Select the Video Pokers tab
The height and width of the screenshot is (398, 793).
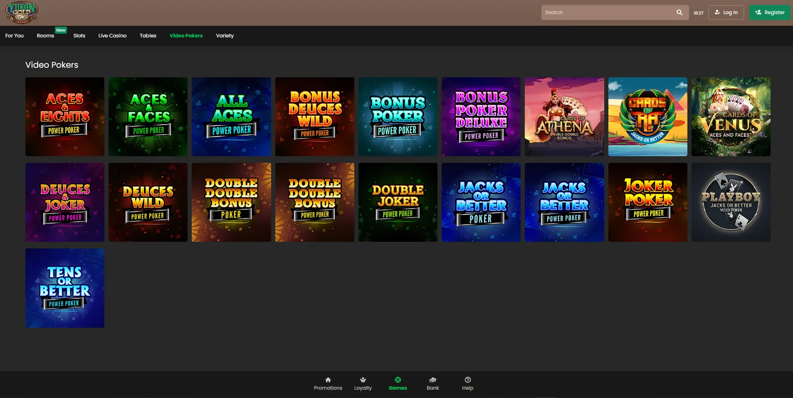186,36
